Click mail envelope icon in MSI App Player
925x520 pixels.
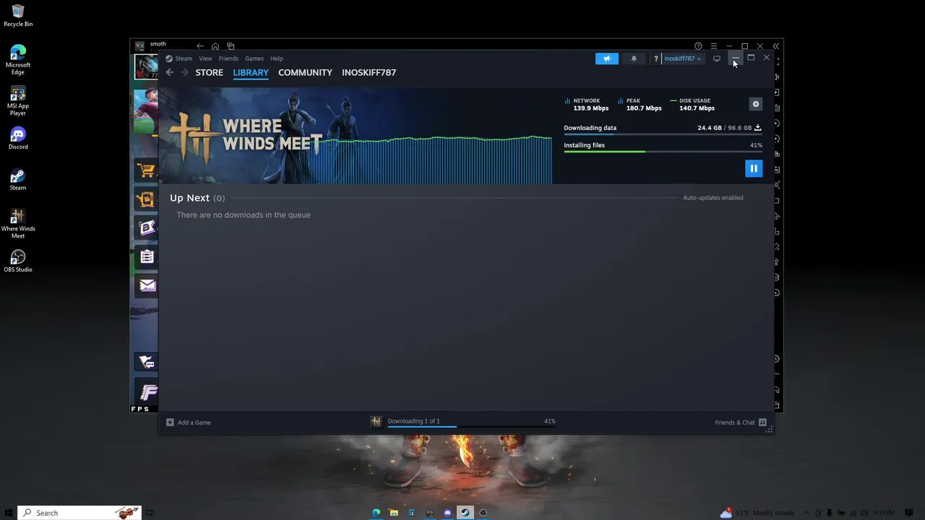click(x=147, y=285)
